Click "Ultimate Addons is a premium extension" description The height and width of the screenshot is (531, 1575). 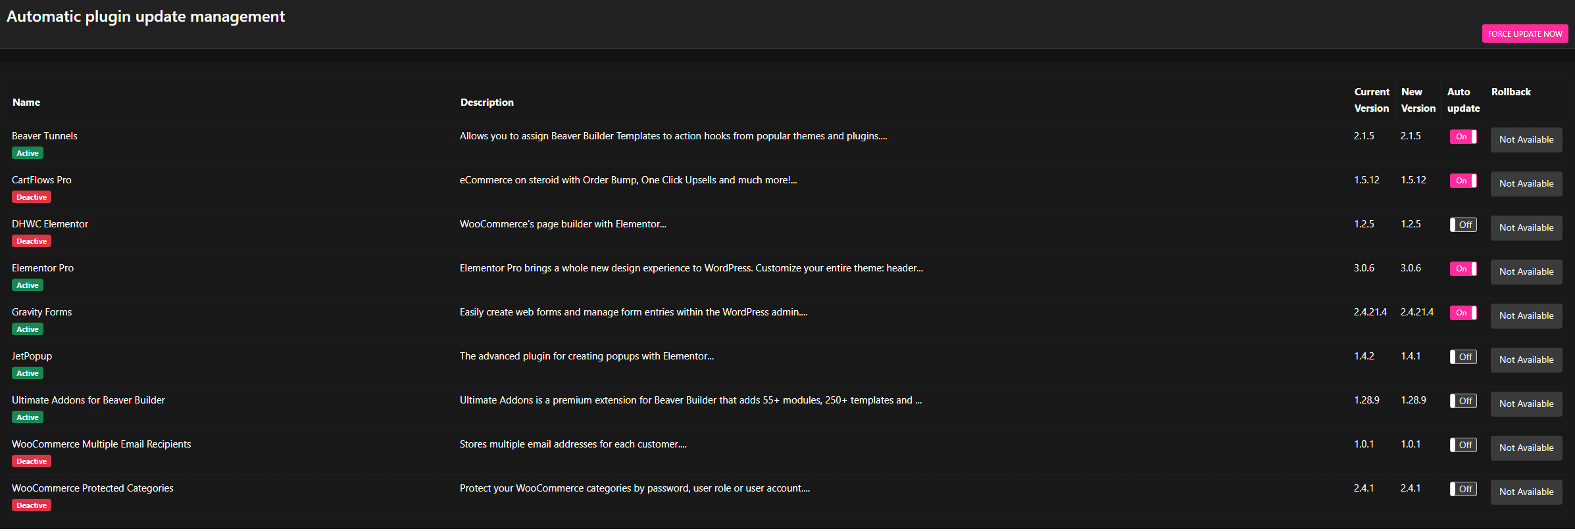pyautogui.click(x=691, y=400)
